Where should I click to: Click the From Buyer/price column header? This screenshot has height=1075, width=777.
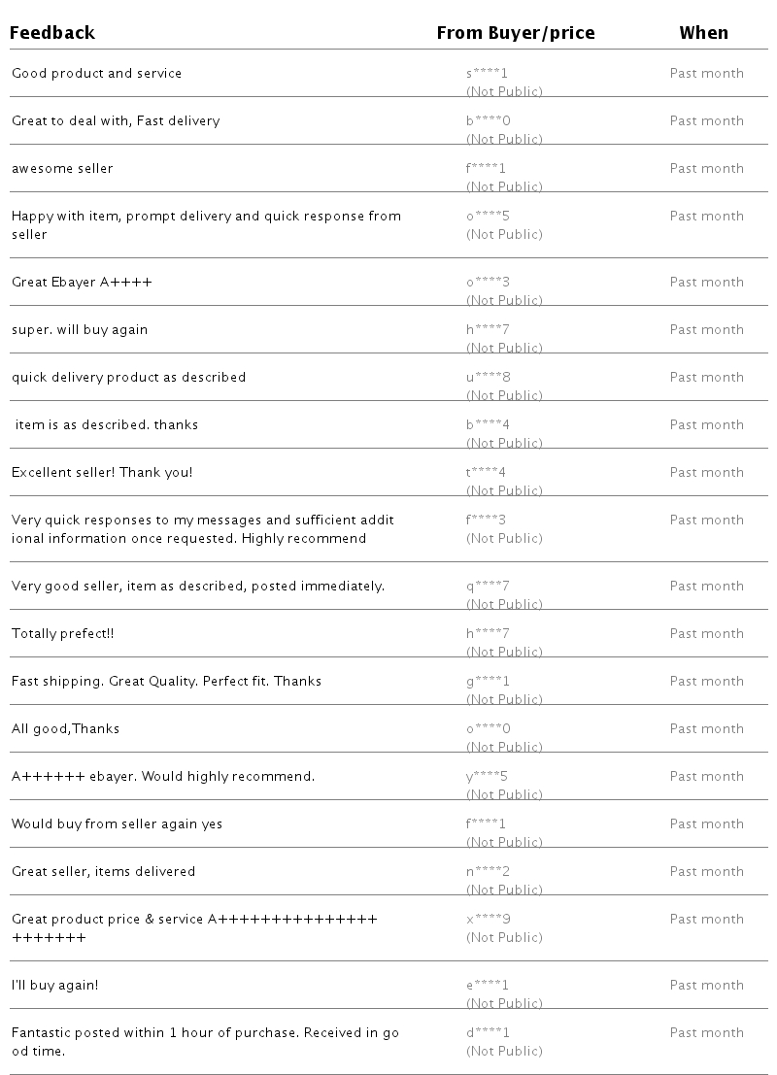pyautogui.click(x=515, y=33)
